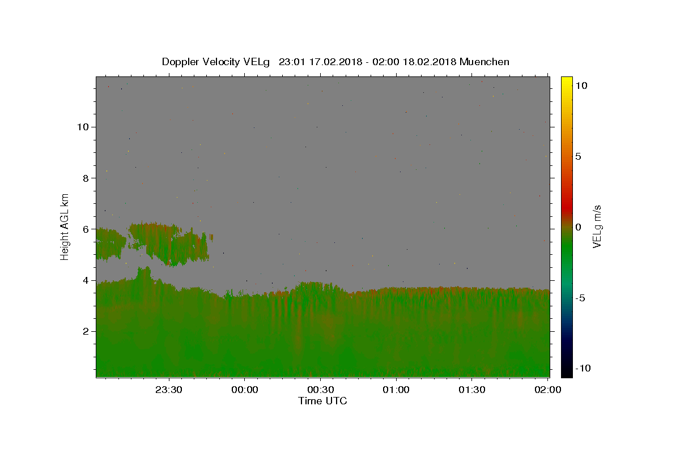Viewport: 680px width, 453px height.
Task: Click the height tick label 8
Action: [x=86, y=178]
